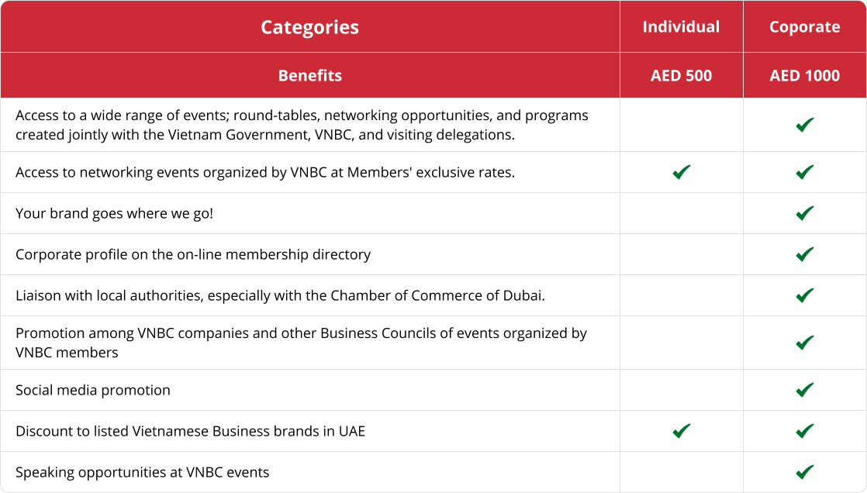
Task: Click checkmark in Social media promotion row
Action: coord(805,390)
